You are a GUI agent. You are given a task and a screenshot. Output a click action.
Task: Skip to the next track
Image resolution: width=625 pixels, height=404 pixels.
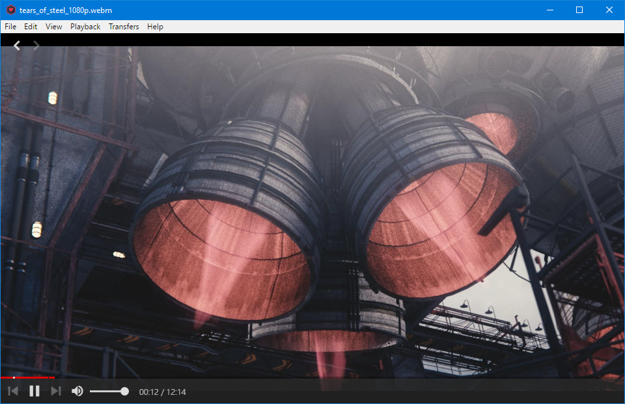56,391
